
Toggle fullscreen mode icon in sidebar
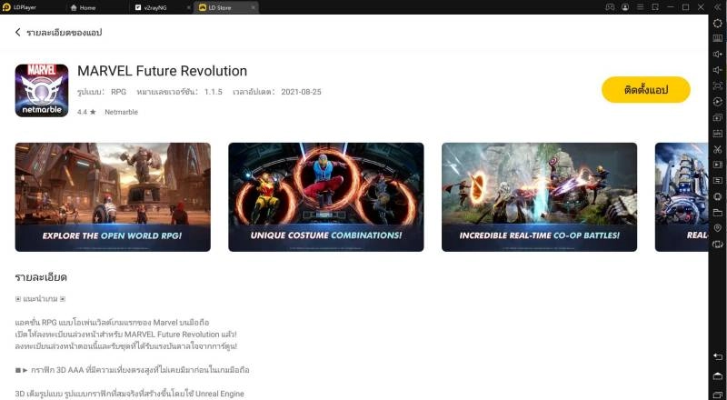pos(717,85)
